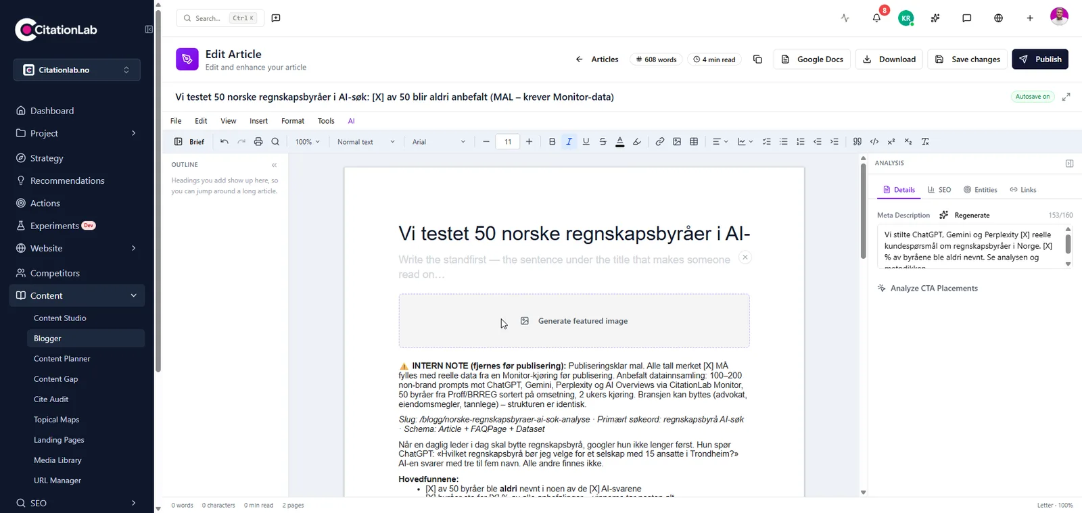Undo the last edit

[x=225, y=142]
